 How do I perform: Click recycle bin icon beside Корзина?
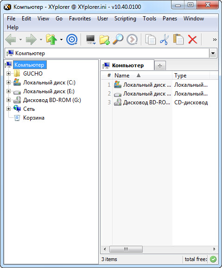pyautogui.click(x=17, y=118)
